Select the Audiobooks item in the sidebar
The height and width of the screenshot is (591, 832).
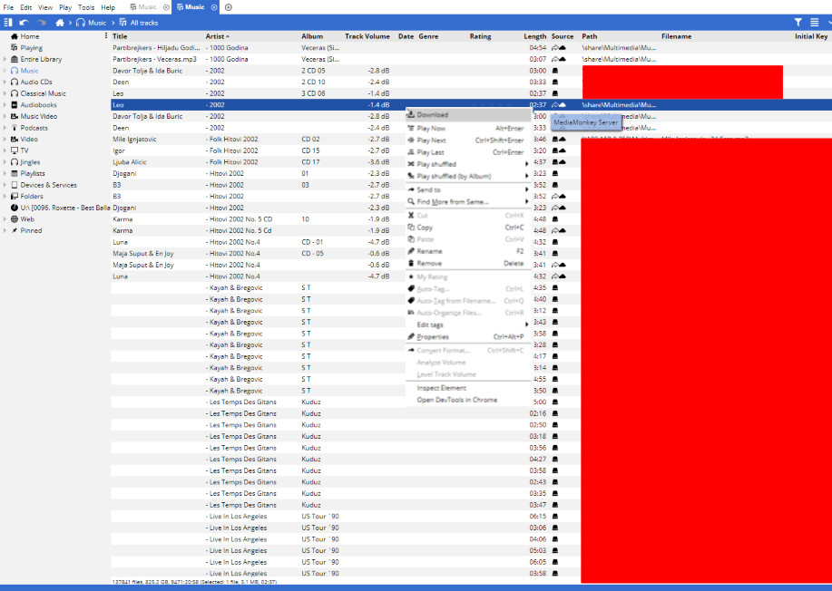[x=38, y=105]
